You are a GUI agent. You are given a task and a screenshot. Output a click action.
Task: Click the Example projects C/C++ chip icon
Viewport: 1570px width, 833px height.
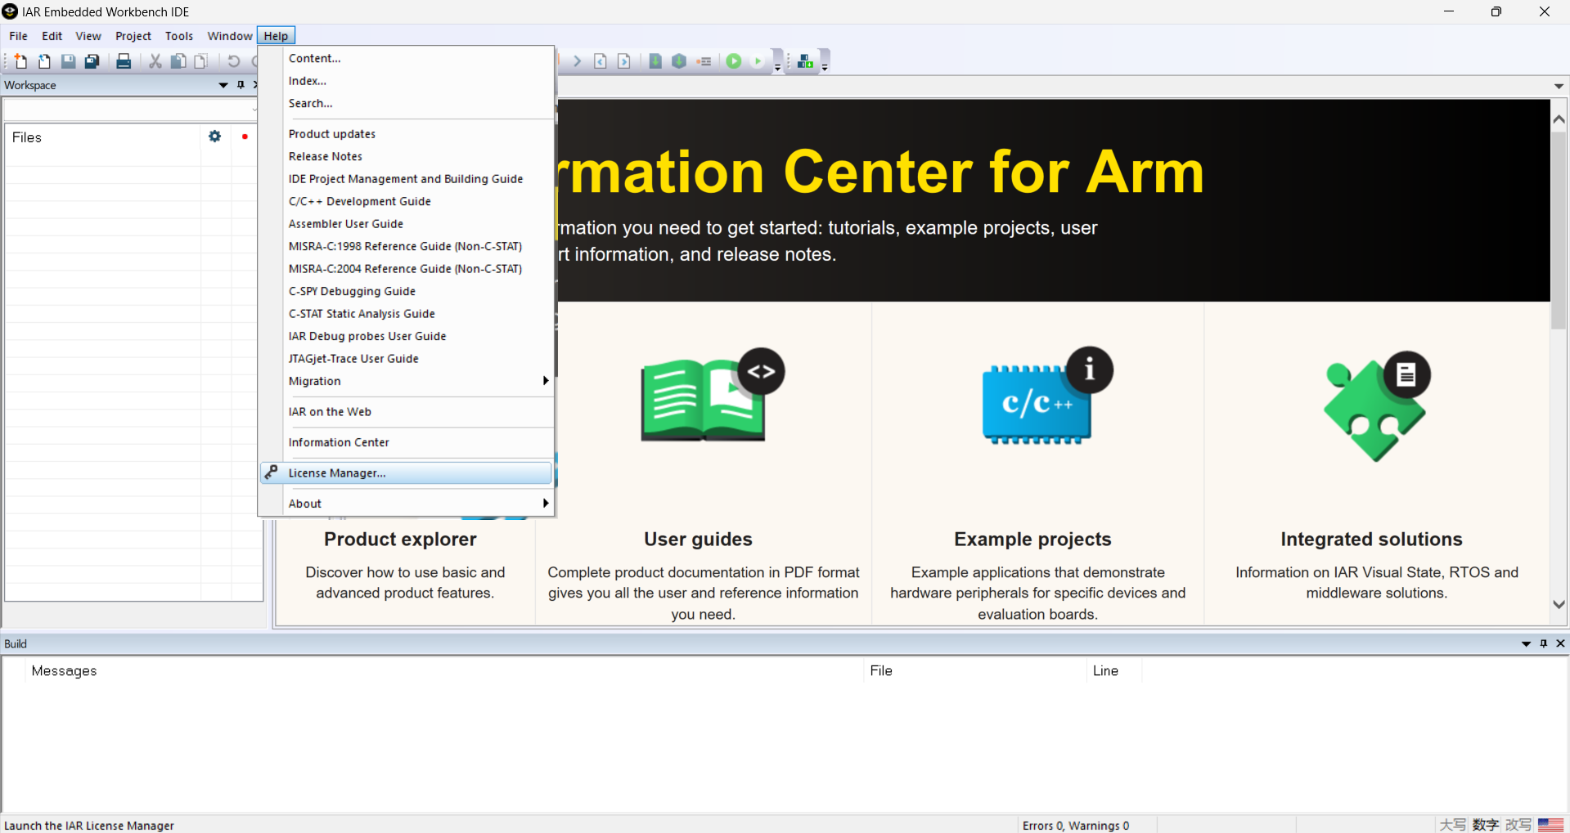pyautogui.click(x=1047, y=396)
